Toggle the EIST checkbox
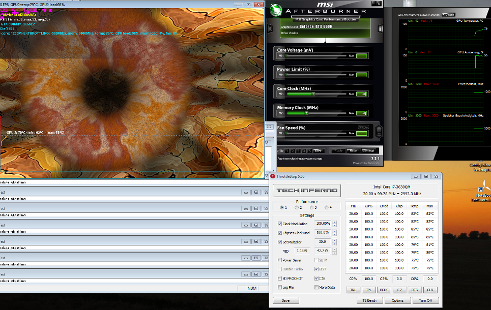Screen dimensions: 491x310 tap(316, 269)
